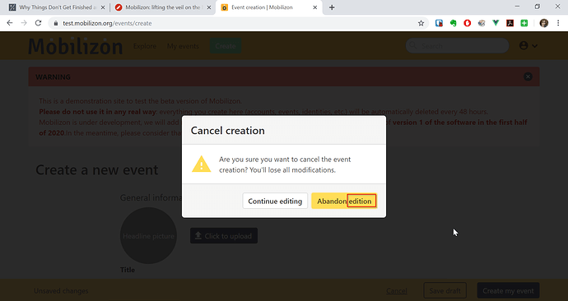Screen dimensions: 568x301
Task: Click the Save draft button
Action: tap(445, 290)
